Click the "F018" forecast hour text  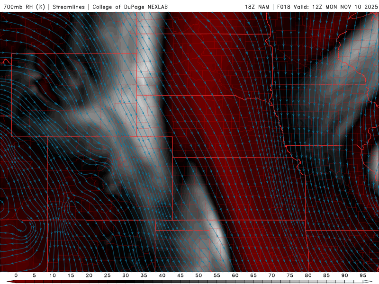283,7
